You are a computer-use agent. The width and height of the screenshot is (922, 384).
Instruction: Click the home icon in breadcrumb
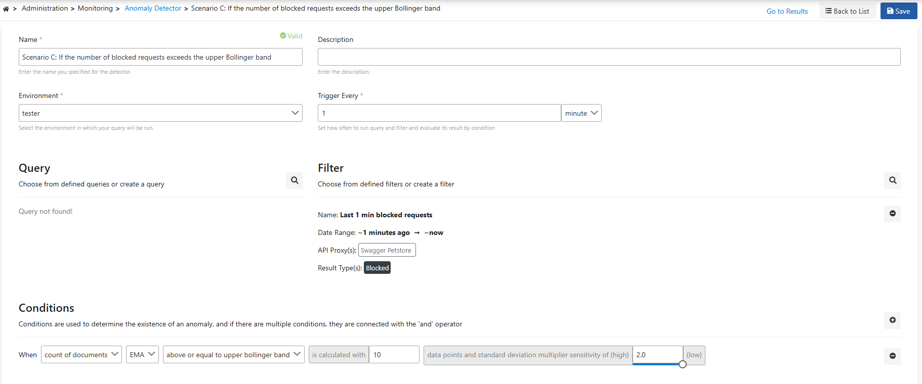6,9
